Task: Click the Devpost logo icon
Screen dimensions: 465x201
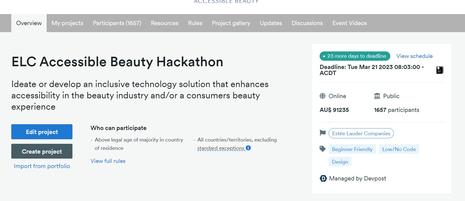Action: pos(323,178)
